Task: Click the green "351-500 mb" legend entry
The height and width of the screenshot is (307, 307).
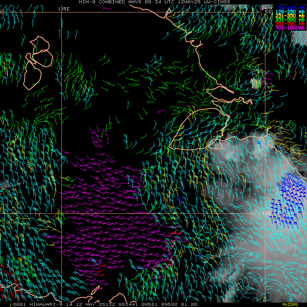Action: 290,20
